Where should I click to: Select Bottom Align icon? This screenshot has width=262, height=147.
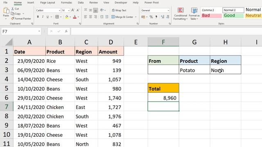[95, 10]
